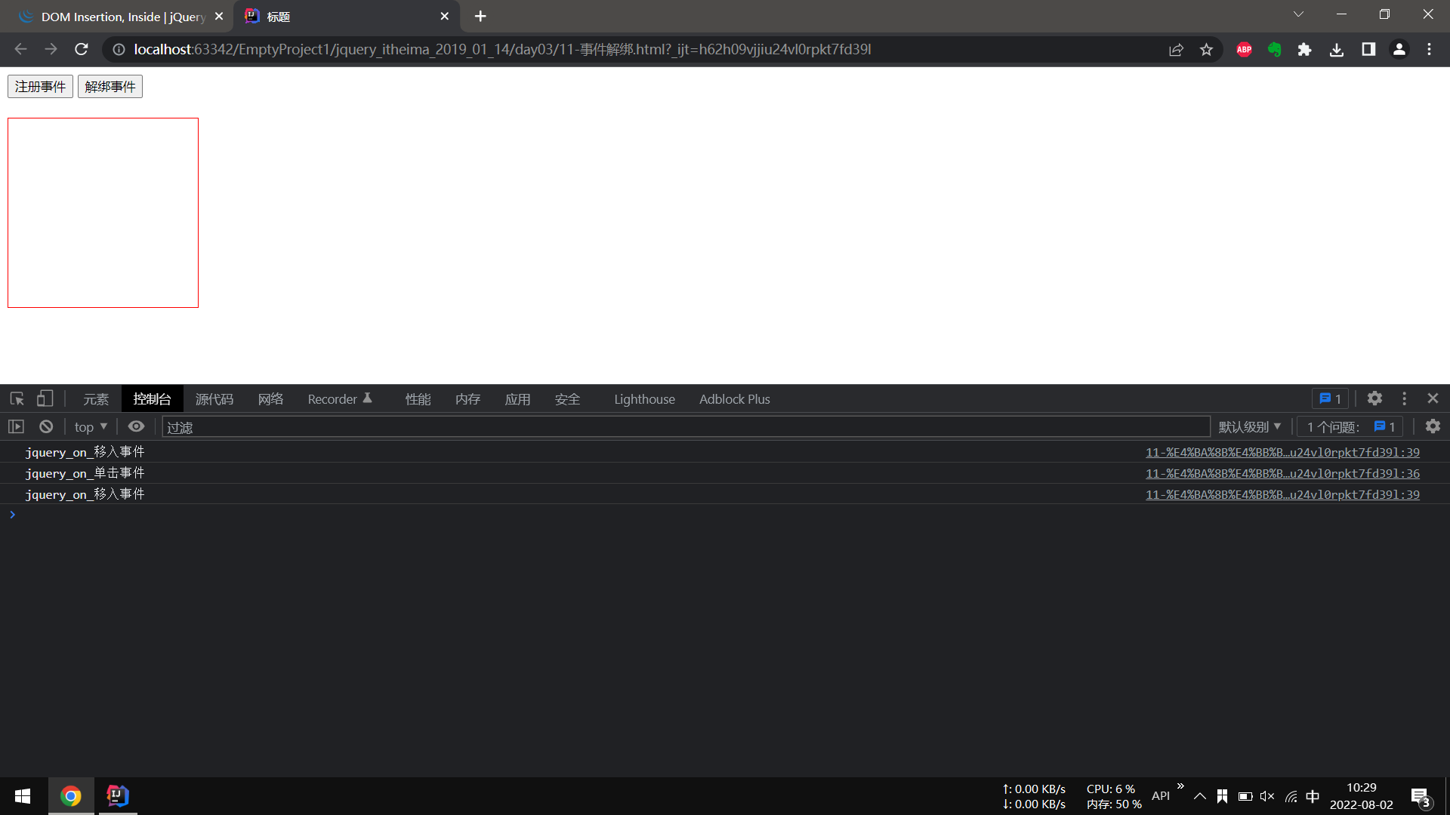1450x815 pixels.
Task: Open the Evernote elephant extension
Action: pyautogui.click(x=1275, y=49)
